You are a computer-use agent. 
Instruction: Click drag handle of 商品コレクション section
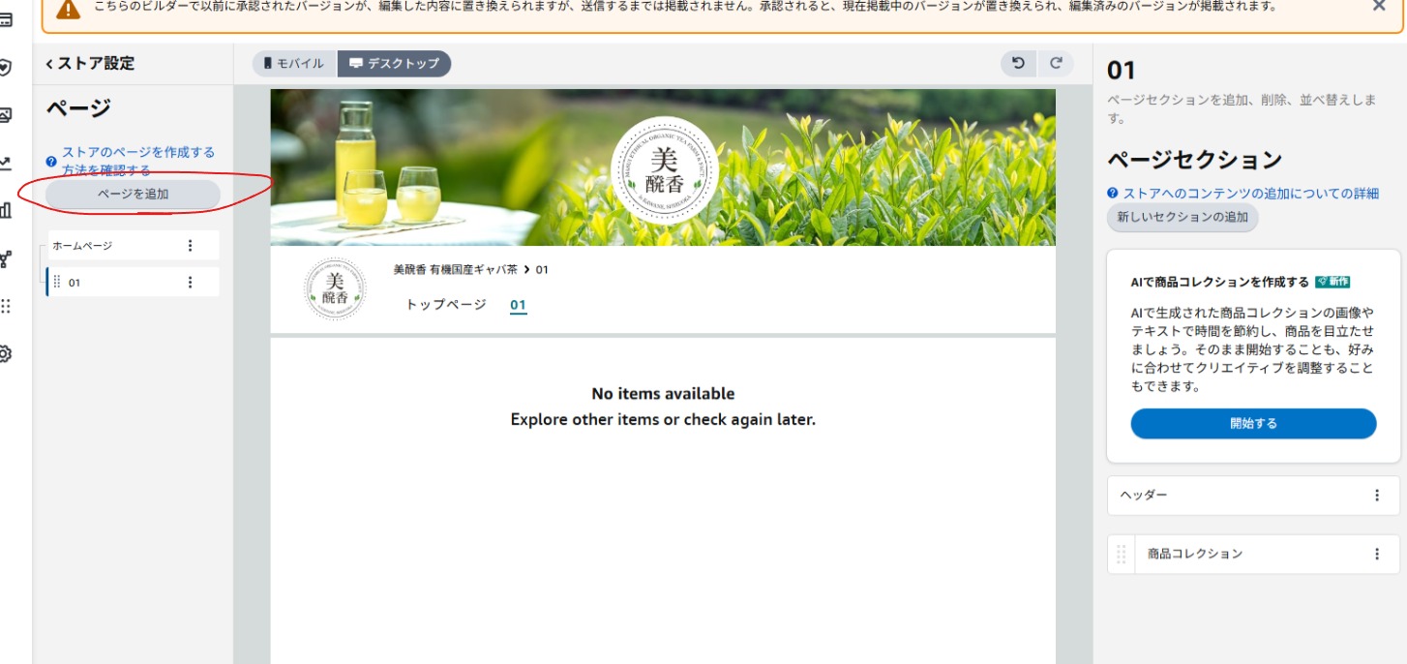1122,555
